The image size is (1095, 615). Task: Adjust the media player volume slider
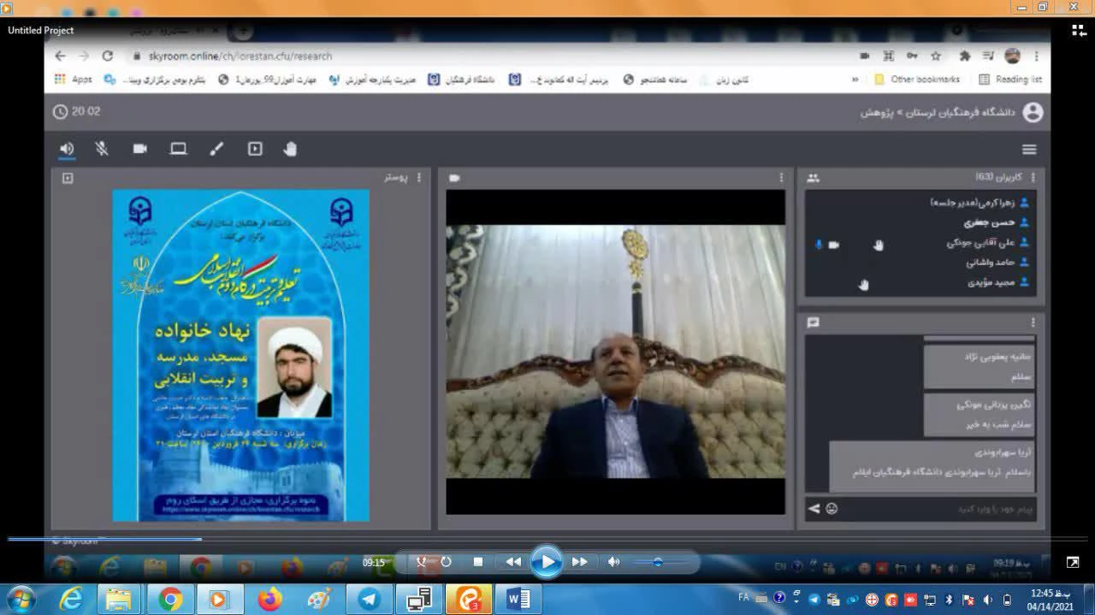(657, 562)
